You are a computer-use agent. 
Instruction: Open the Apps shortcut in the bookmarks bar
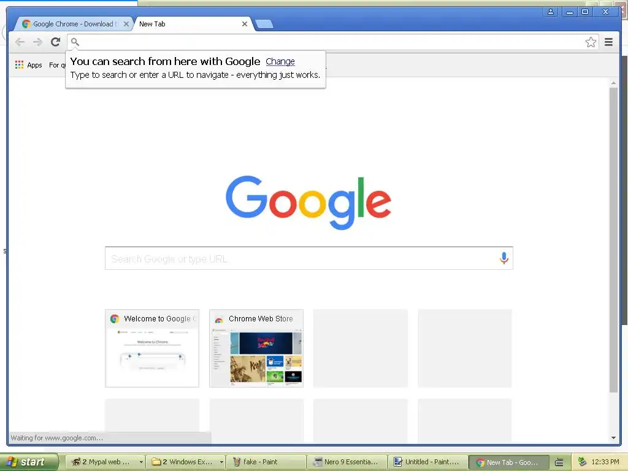(x=28, y=65)
